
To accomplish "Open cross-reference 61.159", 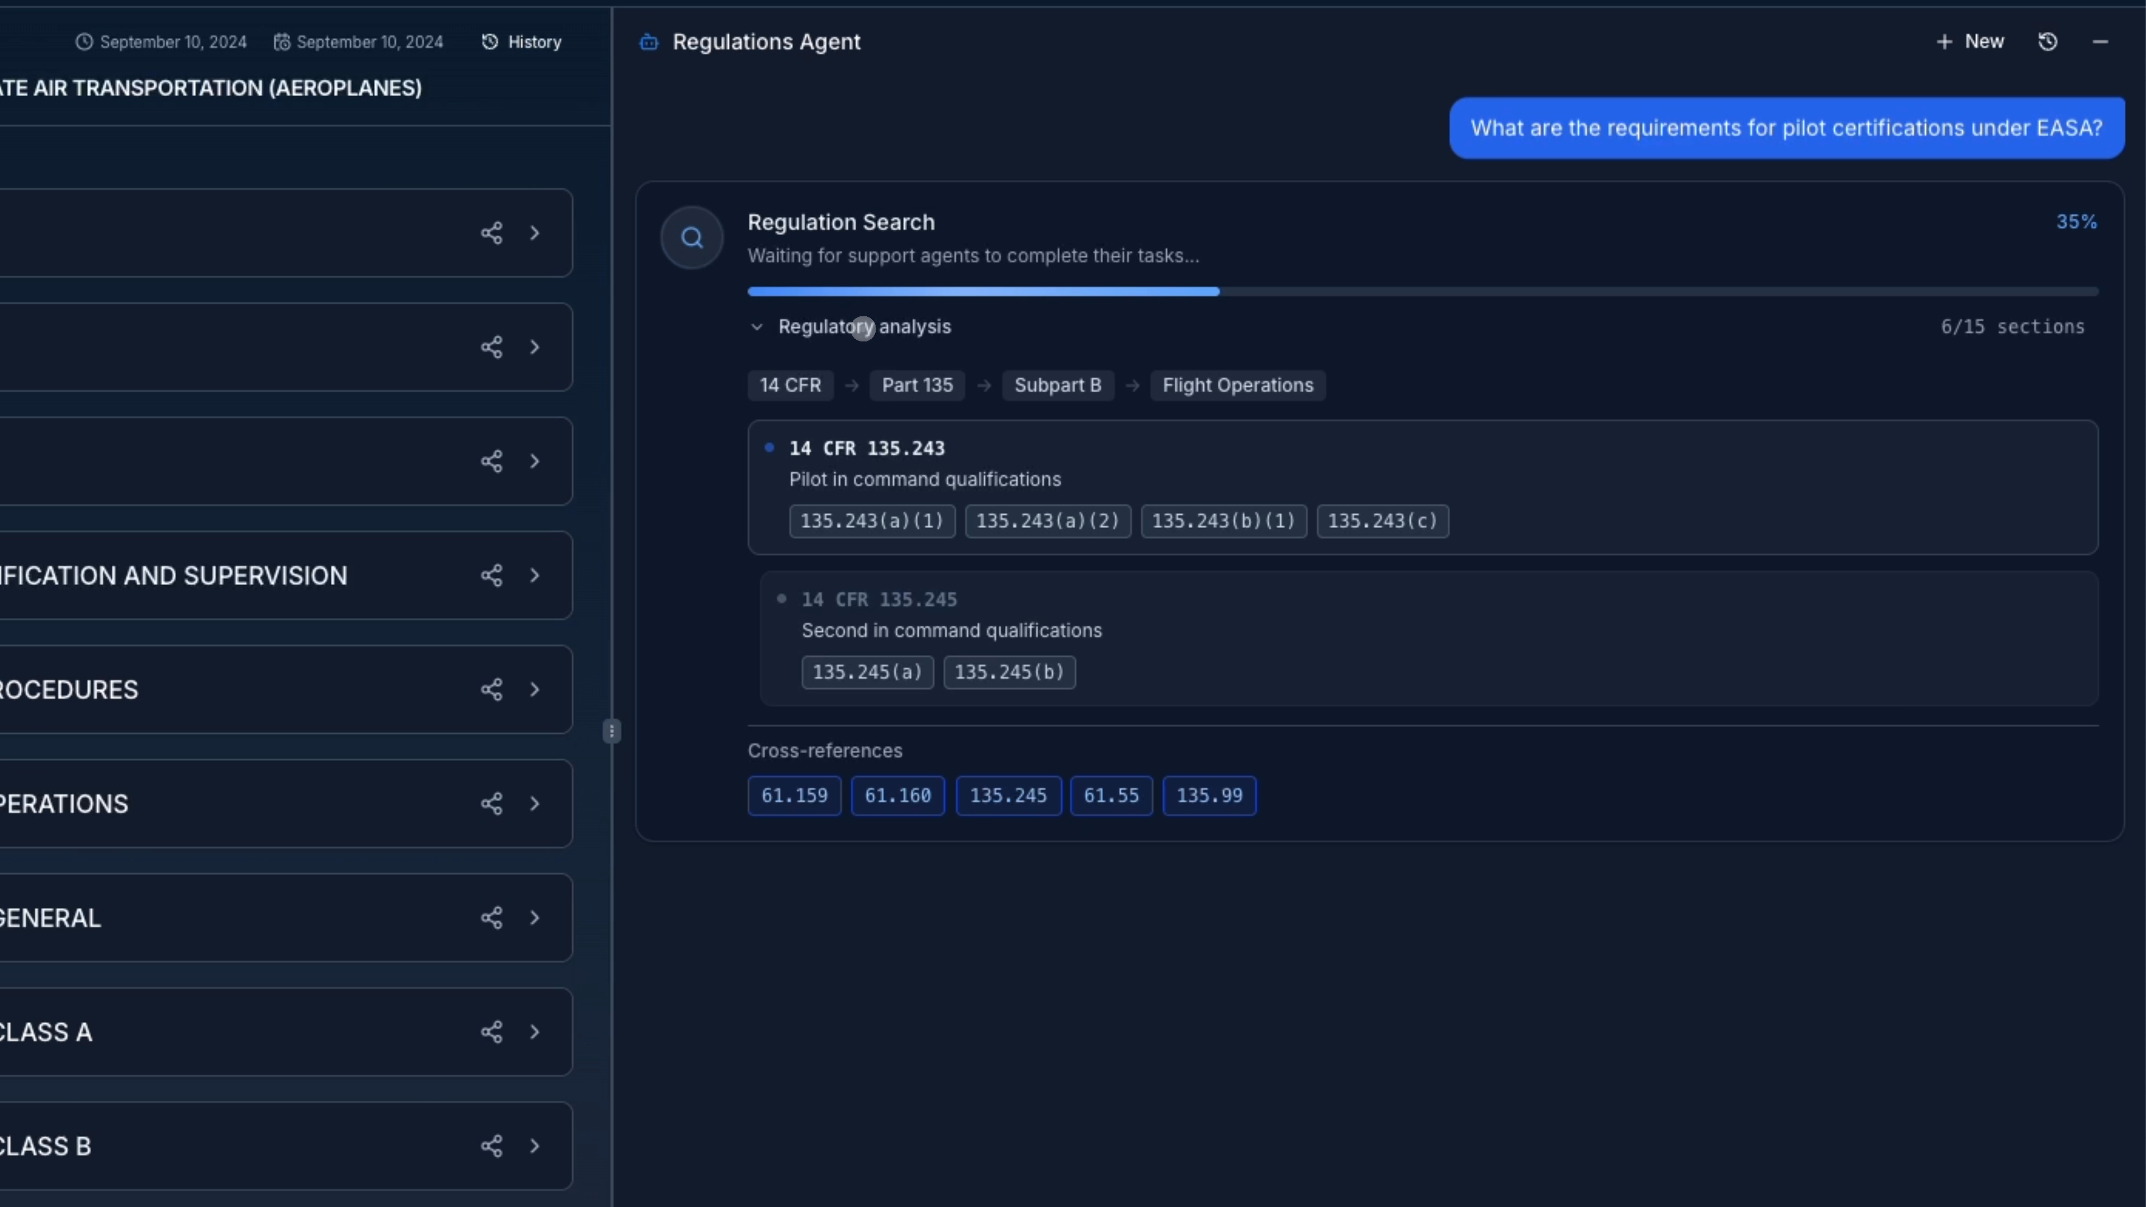I will (794, 796).
